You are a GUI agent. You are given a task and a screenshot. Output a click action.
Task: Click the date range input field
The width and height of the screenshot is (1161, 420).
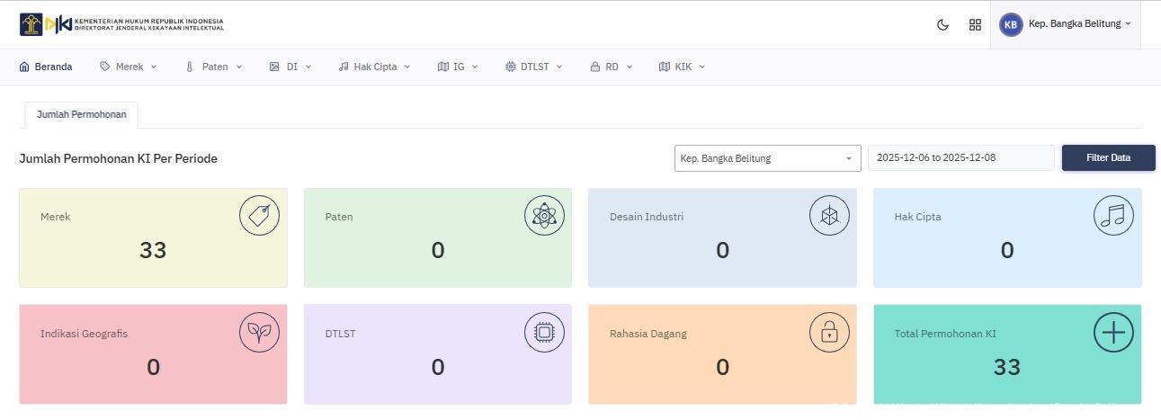point(960,157)
